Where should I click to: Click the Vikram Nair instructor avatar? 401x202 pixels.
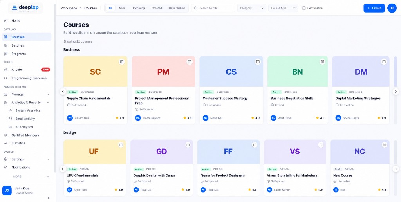(70, 118)
